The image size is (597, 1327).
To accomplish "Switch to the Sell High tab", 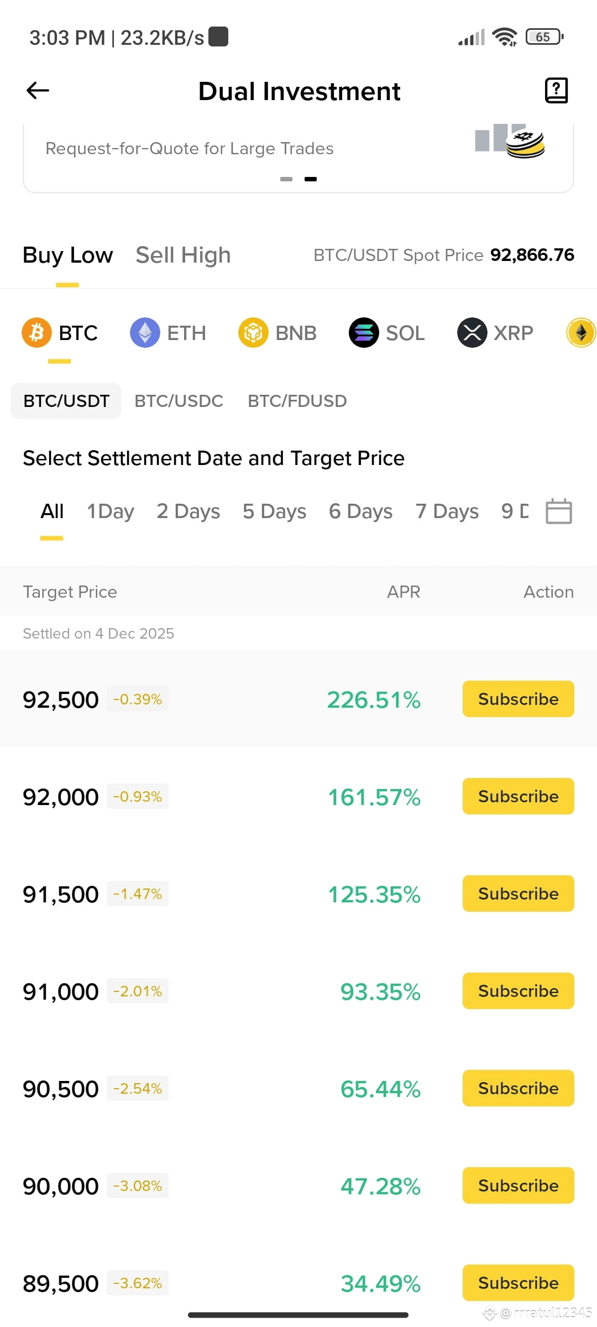I will click(183, 255).
